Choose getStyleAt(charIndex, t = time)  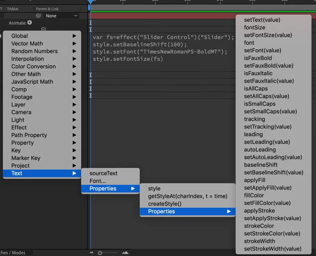tap(188, 196)
